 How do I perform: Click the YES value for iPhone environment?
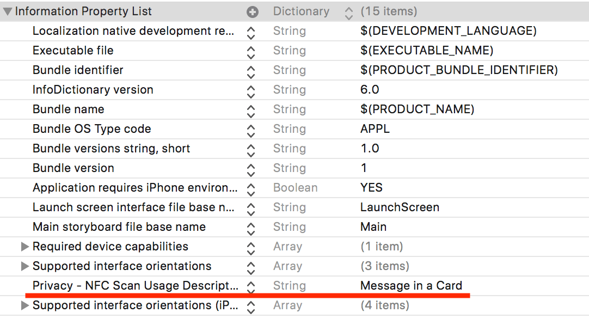click(x=371, y=188)
